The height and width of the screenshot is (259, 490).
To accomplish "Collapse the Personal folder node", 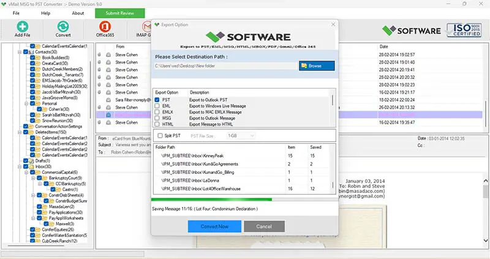I will coord(26,103).
